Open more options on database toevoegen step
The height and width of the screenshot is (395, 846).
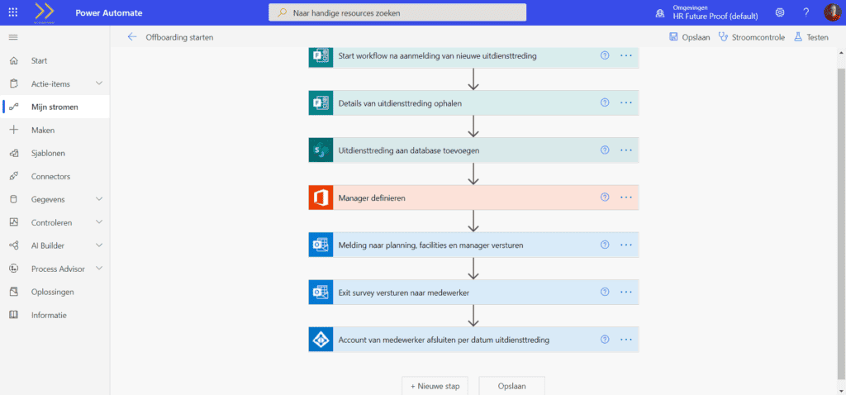tap(626, 150)
